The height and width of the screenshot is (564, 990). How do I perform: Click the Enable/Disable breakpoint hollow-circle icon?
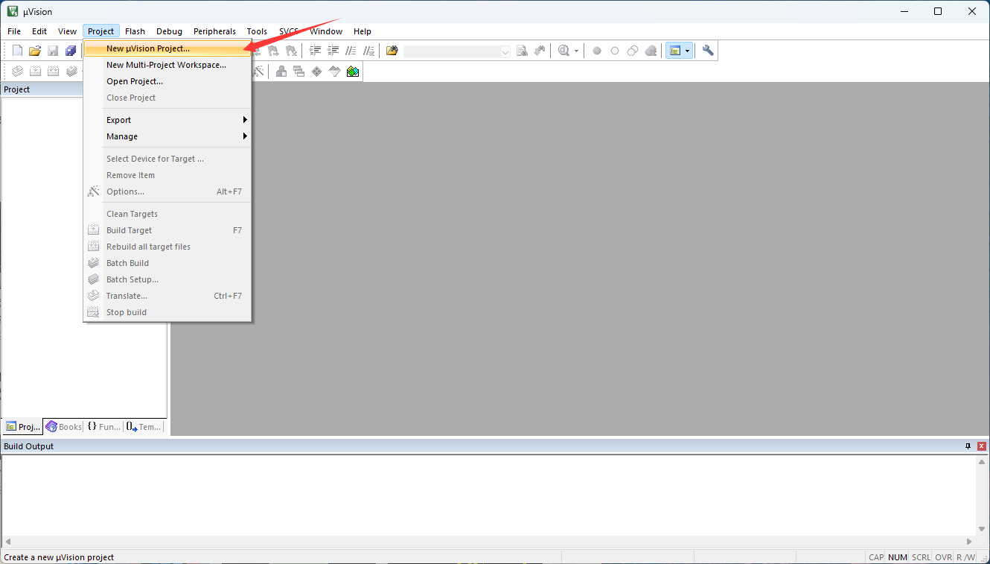coord(614,51)
